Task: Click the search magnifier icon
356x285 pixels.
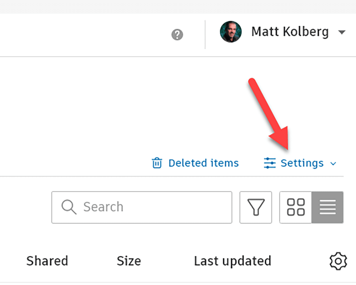Action: pos(68,207)
